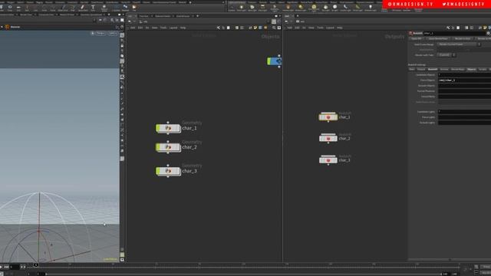Add a Volume Light from the lights shelf
This screenshot has height=276, width=491.
[x=288, y=8]
